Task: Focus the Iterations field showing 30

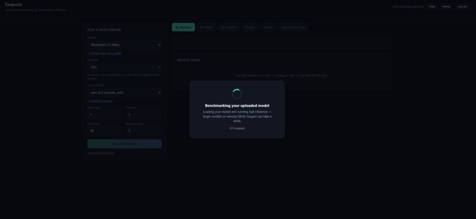Action: (x=105, y=131)
